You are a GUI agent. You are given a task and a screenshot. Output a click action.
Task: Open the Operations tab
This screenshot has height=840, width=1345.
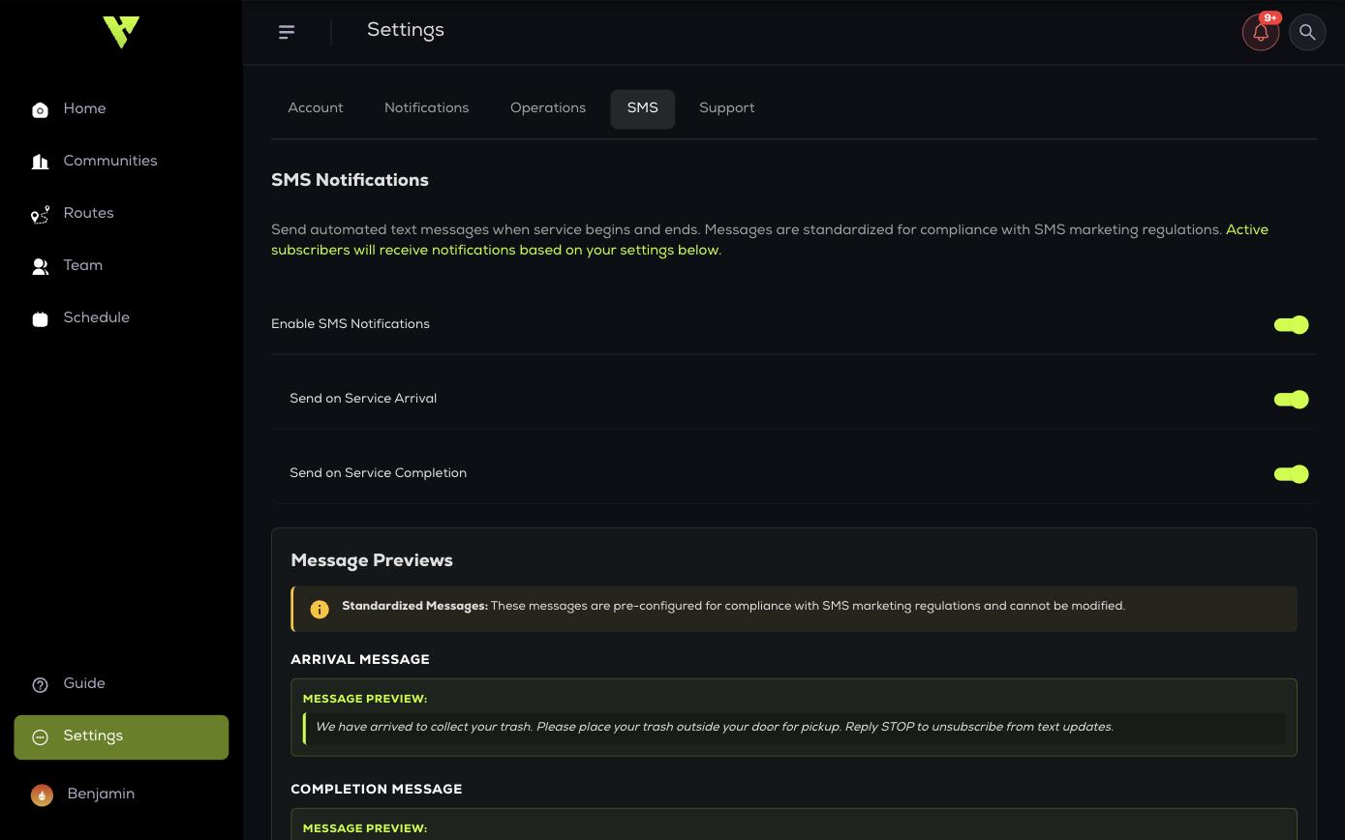coord(548,108)
